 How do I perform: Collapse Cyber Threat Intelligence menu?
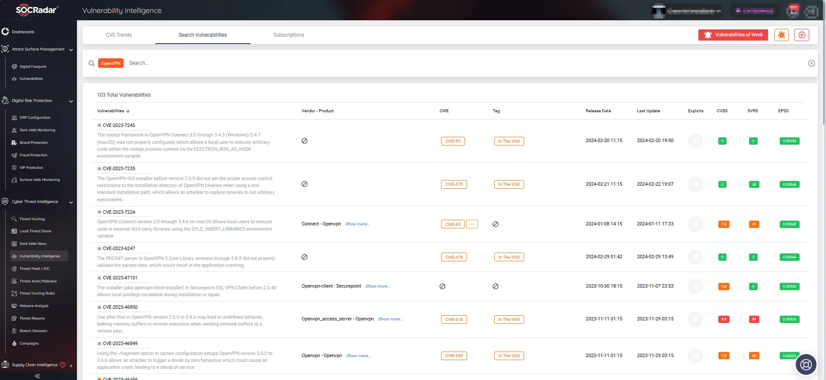coord(71,202)
